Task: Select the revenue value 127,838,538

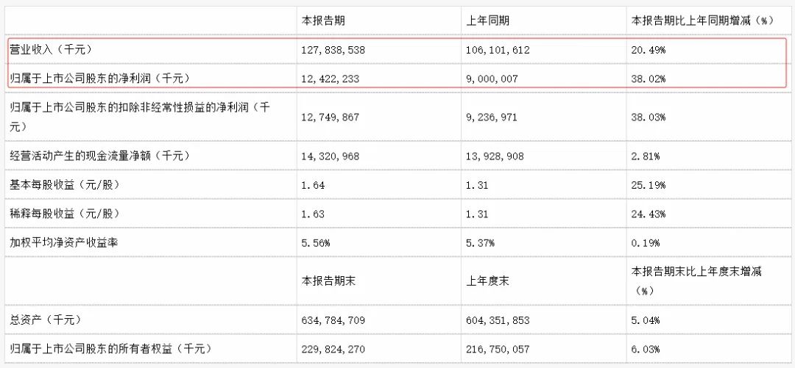Action: click(334, 51)
